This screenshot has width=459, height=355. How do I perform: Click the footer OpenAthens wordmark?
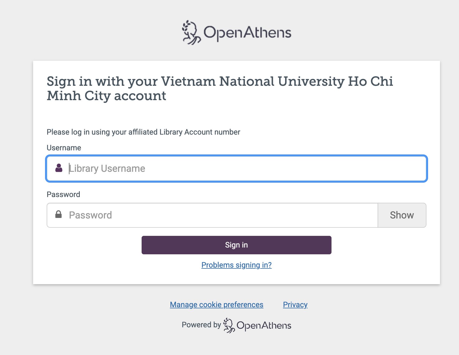[x=264, y=325]
